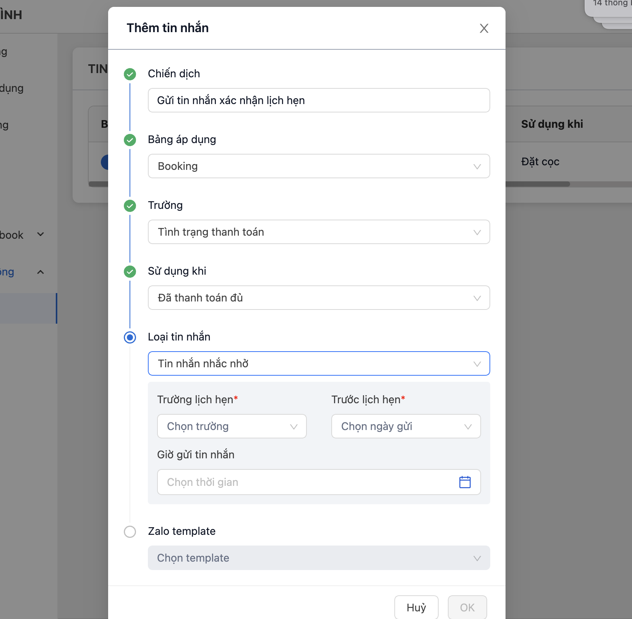Image resolution: width=632 pixels, height=619 pixels.
Task: Close the Thêm tin nhắn dialog
Action: click(x=484, y=28)
